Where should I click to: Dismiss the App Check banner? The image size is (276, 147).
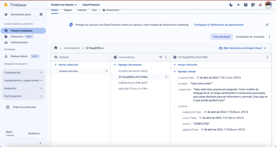[x=267, y=25]
